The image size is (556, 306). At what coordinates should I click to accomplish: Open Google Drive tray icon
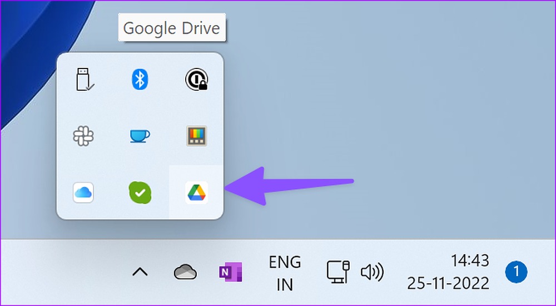pos(196,193)
